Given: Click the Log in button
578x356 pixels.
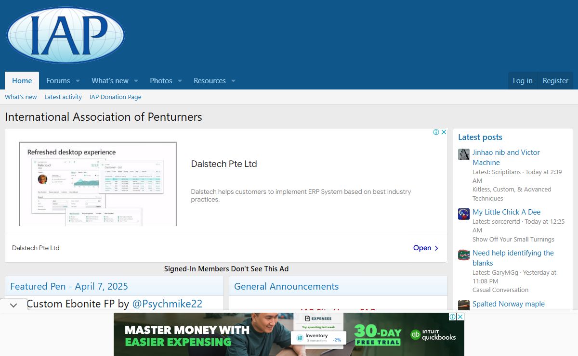Looking at the screenshot, I should click(523, 81).
